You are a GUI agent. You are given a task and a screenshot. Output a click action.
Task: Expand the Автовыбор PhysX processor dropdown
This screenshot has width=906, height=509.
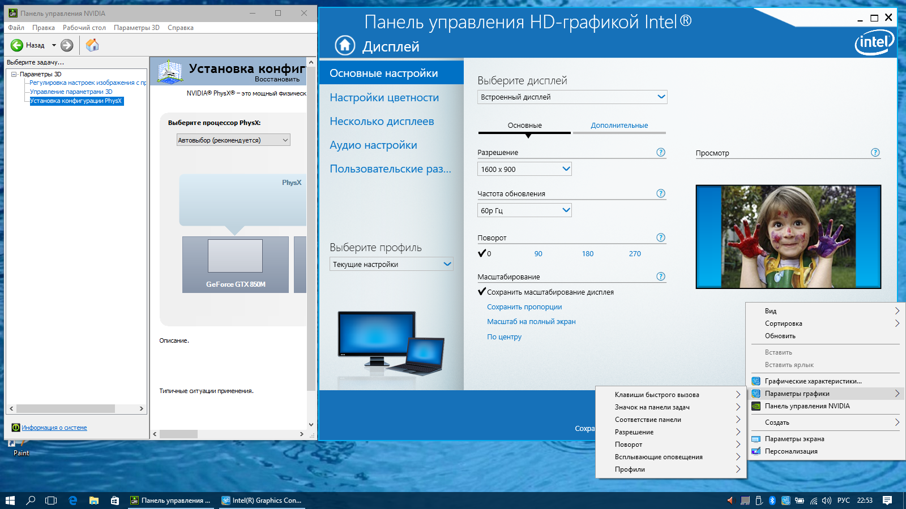[233, 140]
